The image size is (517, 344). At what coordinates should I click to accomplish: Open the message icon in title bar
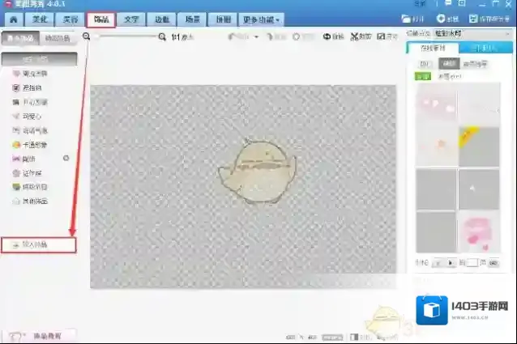(x=448, y=3)
